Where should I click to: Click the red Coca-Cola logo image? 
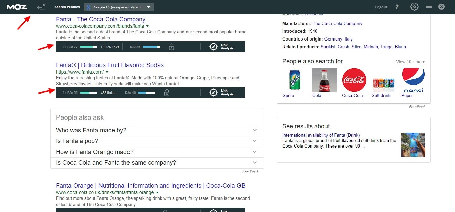[354, 80]
